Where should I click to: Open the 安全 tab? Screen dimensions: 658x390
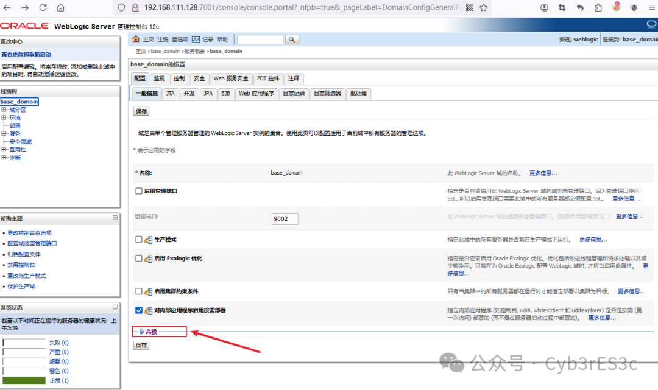click(199, 78)
